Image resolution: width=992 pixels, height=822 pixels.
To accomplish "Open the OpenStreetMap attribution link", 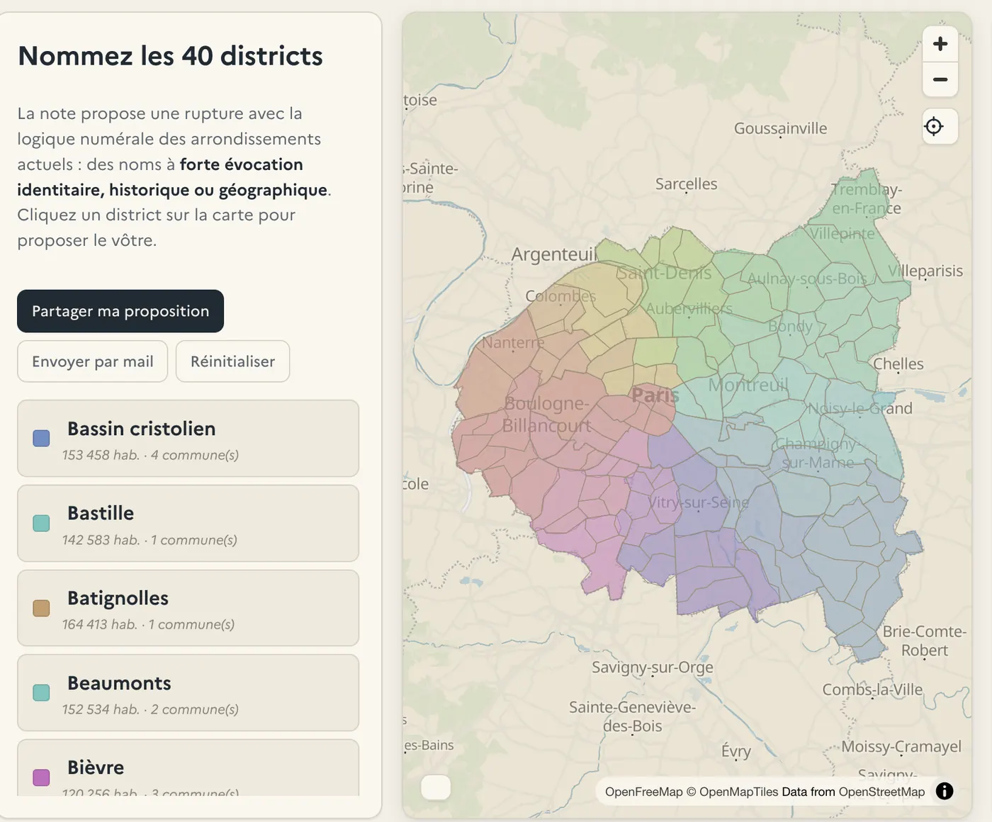I will point(881,792).
